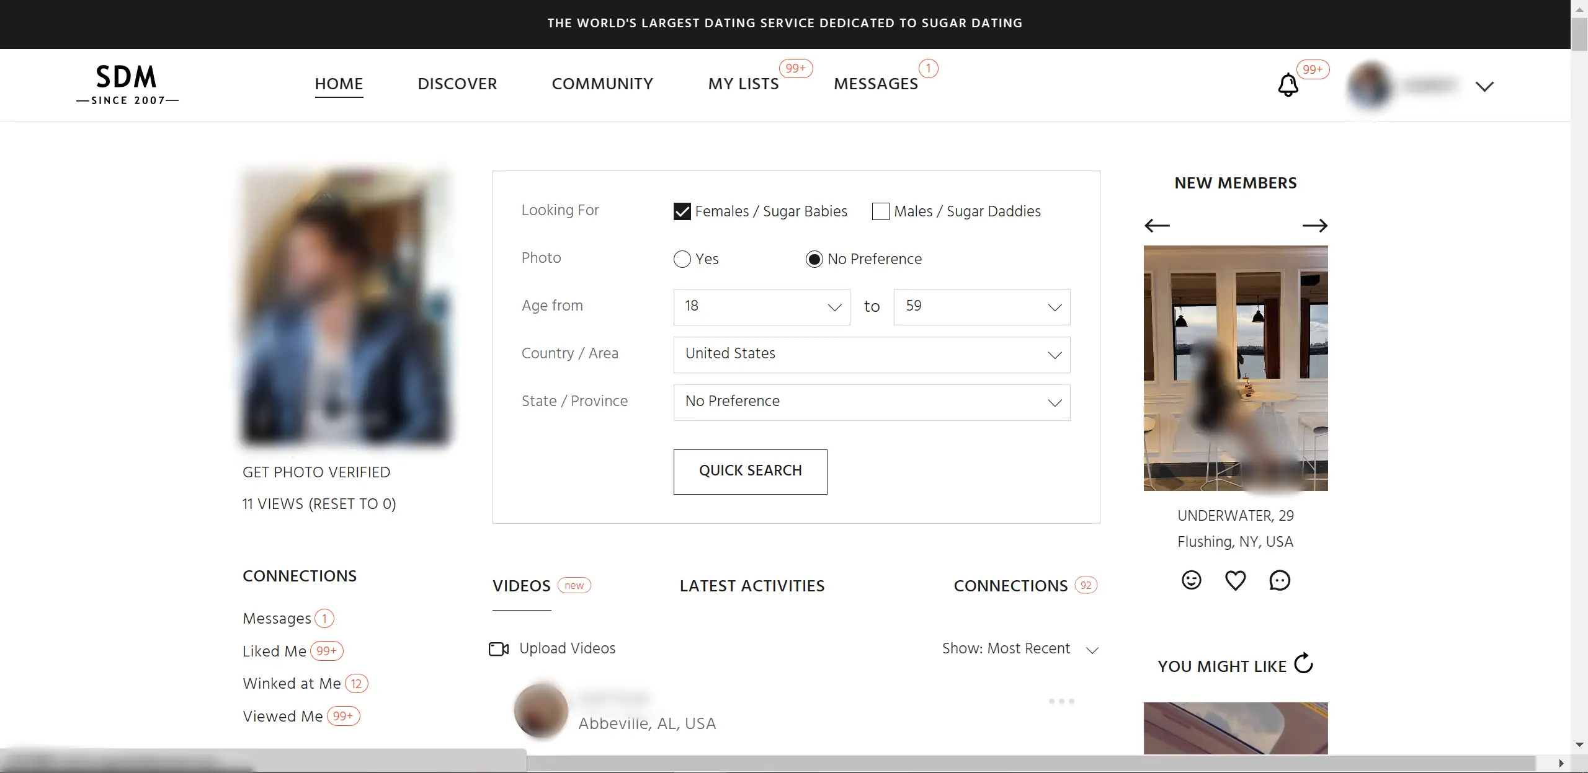
Task: Click the SDM Since 2007 logo
Action: pyautogui.click(x=127, y=85)
